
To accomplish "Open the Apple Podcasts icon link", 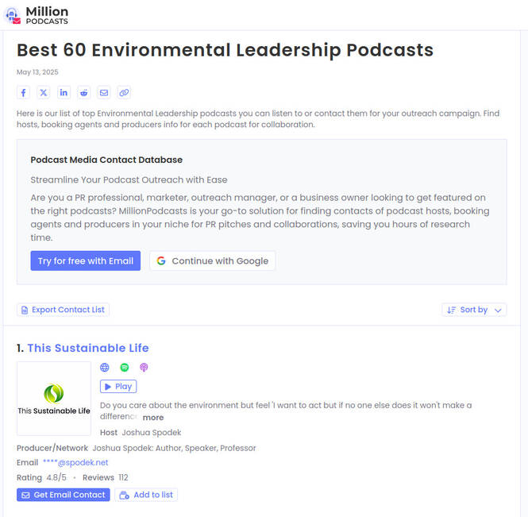I will point(144,368).
